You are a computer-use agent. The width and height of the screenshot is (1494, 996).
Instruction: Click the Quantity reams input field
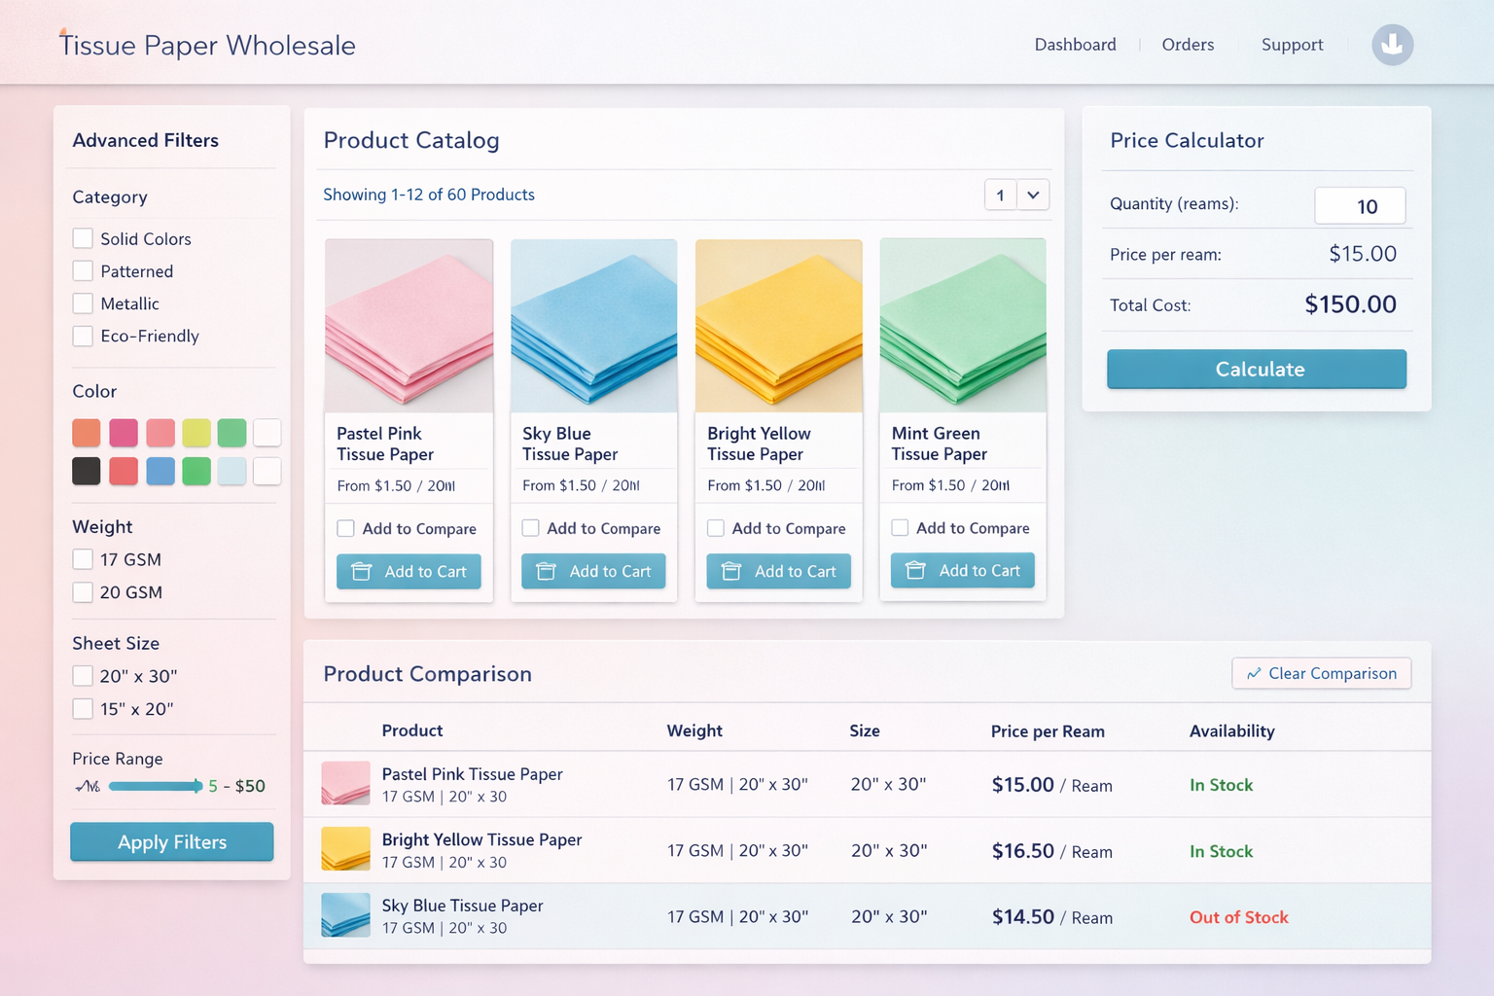(x=1360, y=206)
